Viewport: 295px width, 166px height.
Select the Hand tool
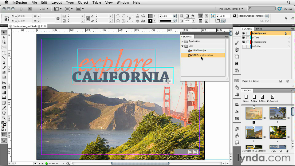tap(4, 113)
